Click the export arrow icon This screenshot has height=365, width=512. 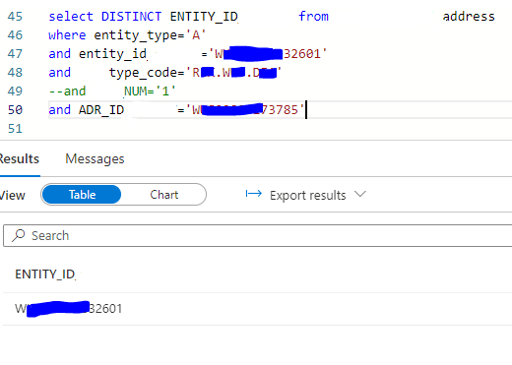point(254,194)
